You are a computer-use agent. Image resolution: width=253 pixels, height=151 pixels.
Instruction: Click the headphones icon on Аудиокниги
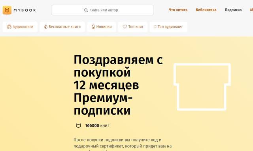pyautogui.click(x=9, y=27)
